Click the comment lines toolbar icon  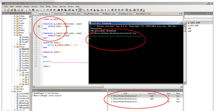click(x=45, y=10)
